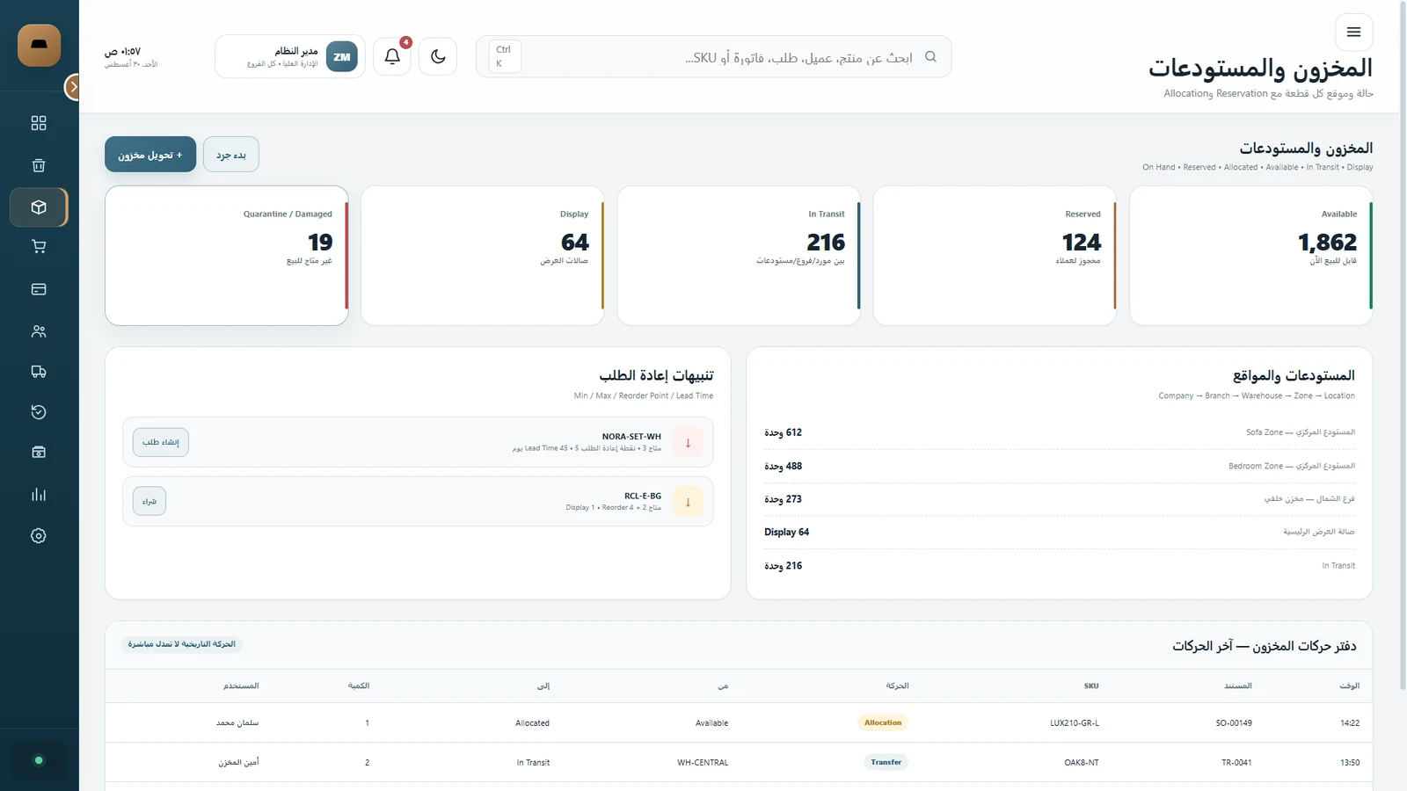
Task: Open the customers people sidebar icon
Action: point(39,331)
